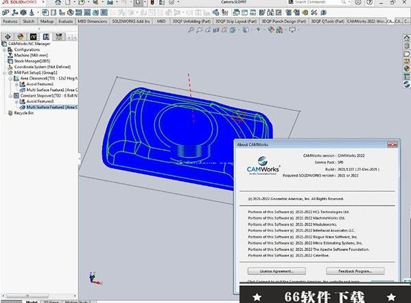Click Zoom to Area magnifier icon
The height and width of the screenshot is (303, 411).
tap(199, 30)
